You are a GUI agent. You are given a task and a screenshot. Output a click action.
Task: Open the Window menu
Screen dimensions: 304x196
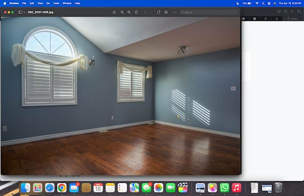tap(67, 3)
